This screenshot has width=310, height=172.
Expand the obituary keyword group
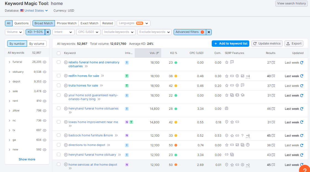pyautogui.click(x=9, y=72)
